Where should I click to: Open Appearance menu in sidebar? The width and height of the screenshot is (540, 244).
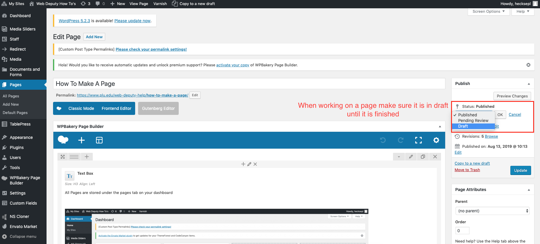point(21,137)
